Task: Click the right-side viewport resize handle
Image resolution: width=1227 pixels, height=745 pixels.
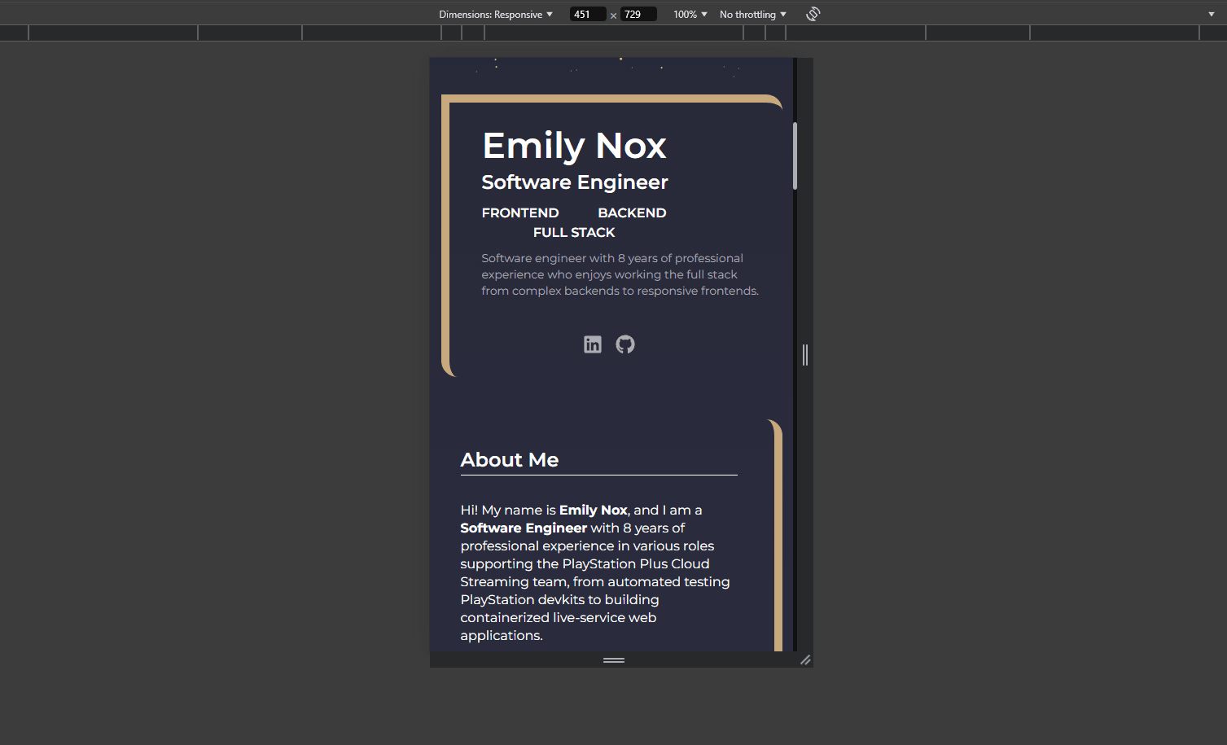Action: (804, 354)
